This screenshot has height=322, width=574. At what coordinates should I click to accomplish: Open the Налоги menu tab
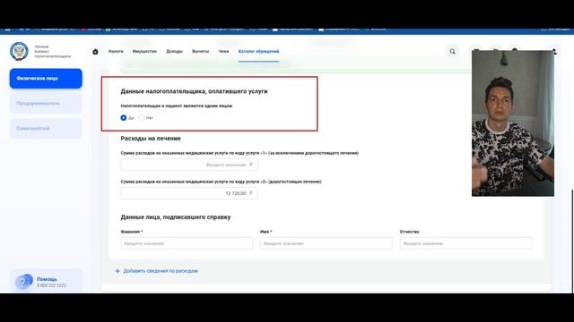point(116,52)
